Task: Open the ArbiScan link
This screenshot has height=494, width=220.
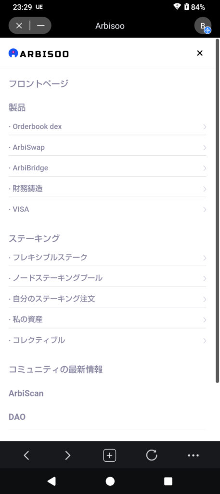Action: click(x=26, y=393)
